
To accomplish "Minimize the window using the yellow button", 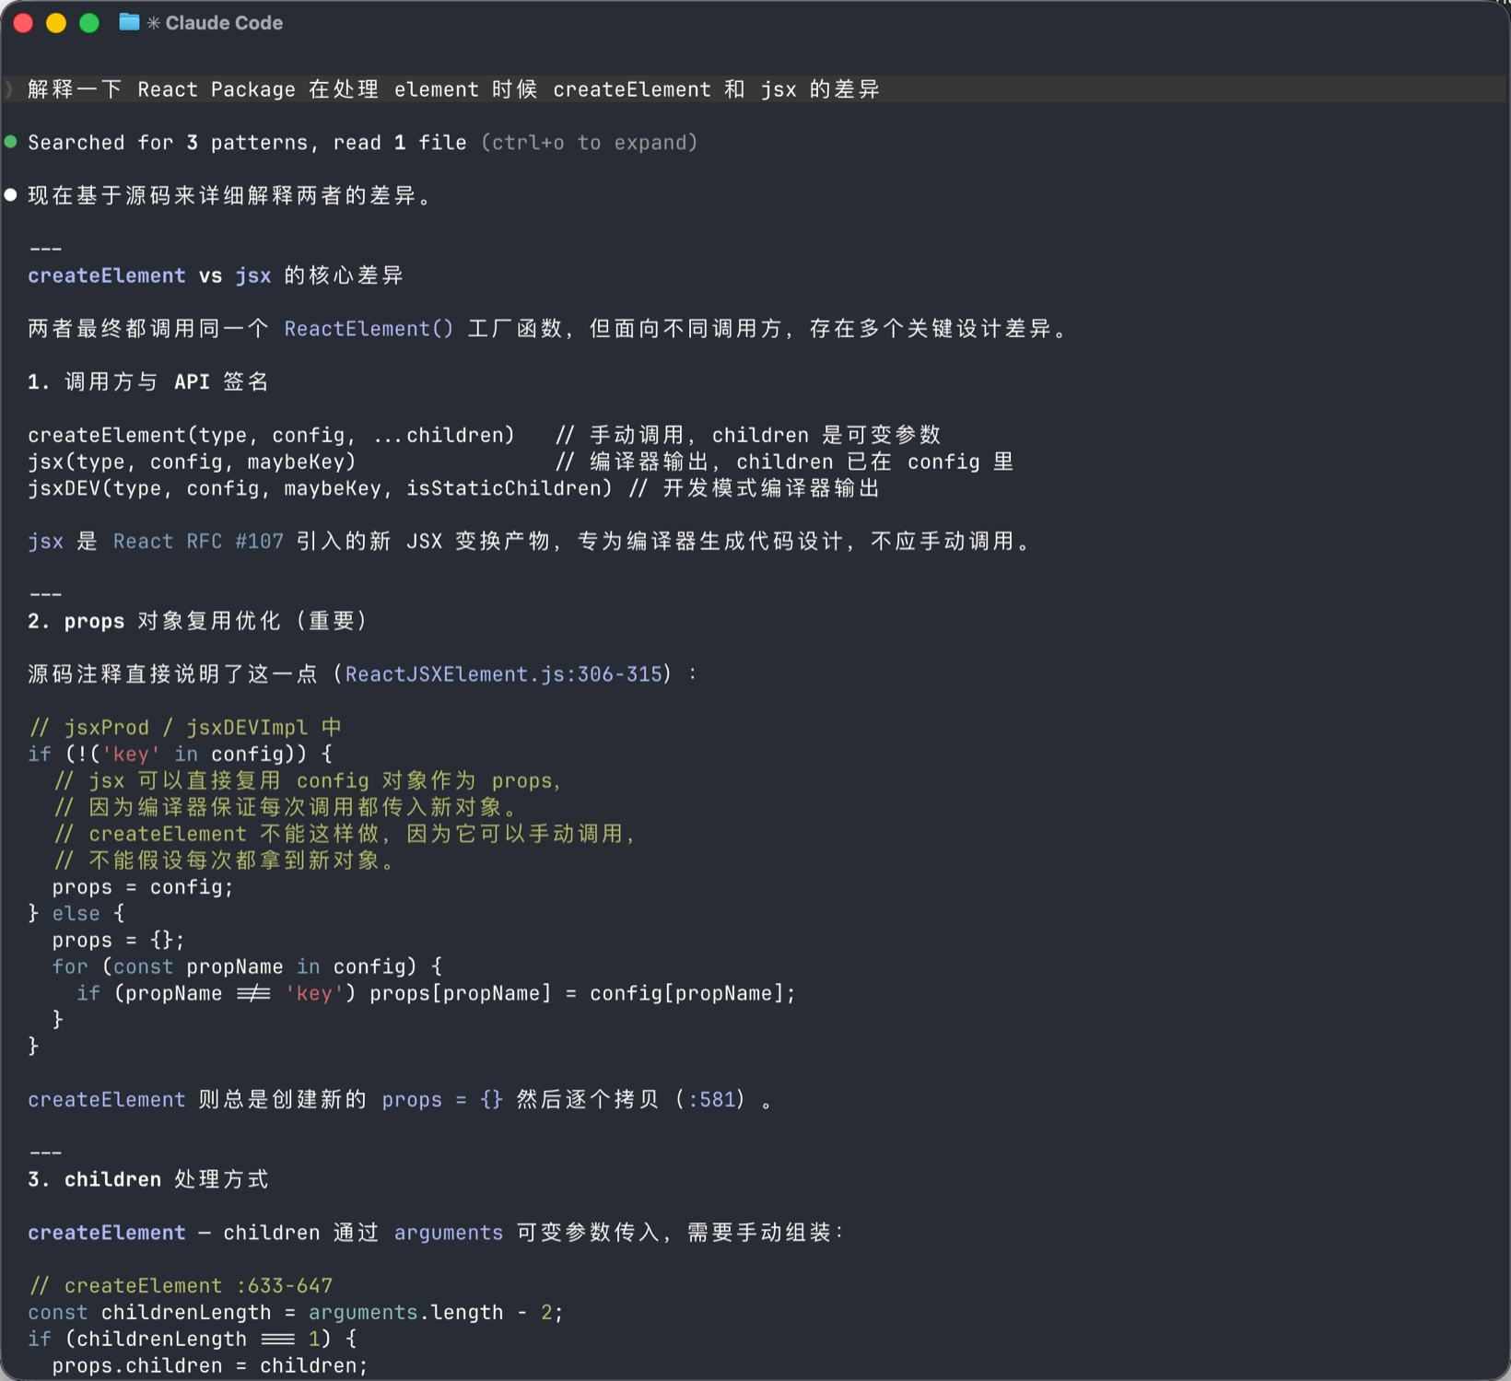I will (56, 23).
